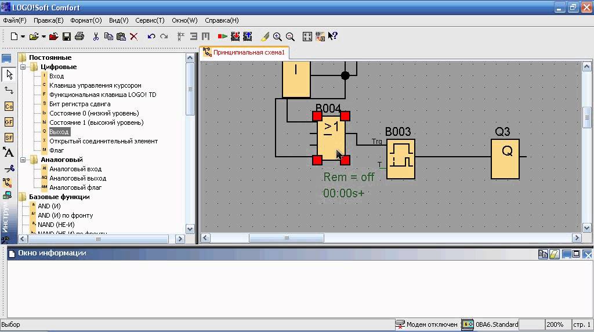
Task: Open the Справка(H) menu
Action: pos(222,20)
